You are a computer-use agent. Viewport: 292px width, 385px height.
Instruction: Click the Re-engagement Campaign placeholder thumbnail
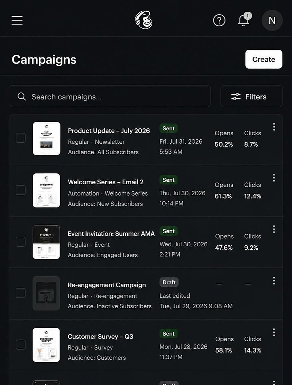[46, 293]
